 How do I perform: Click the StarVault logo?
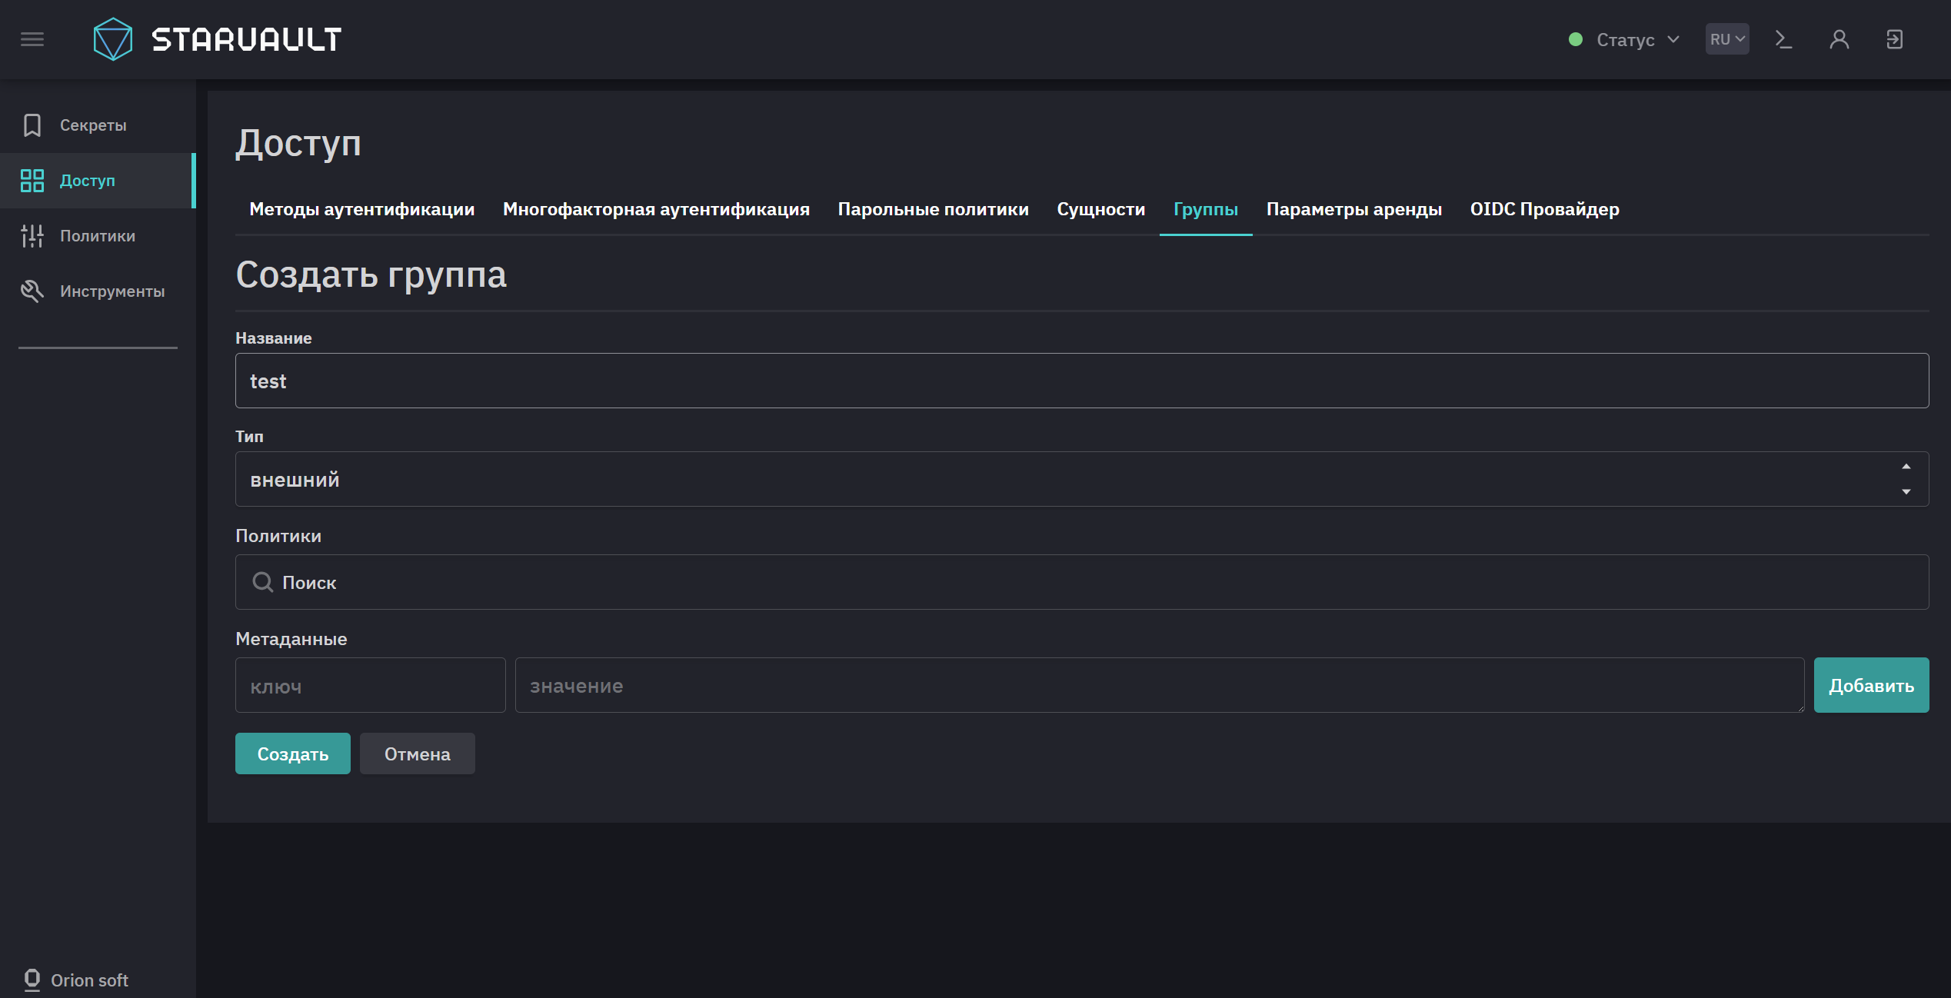click(218, 39)
